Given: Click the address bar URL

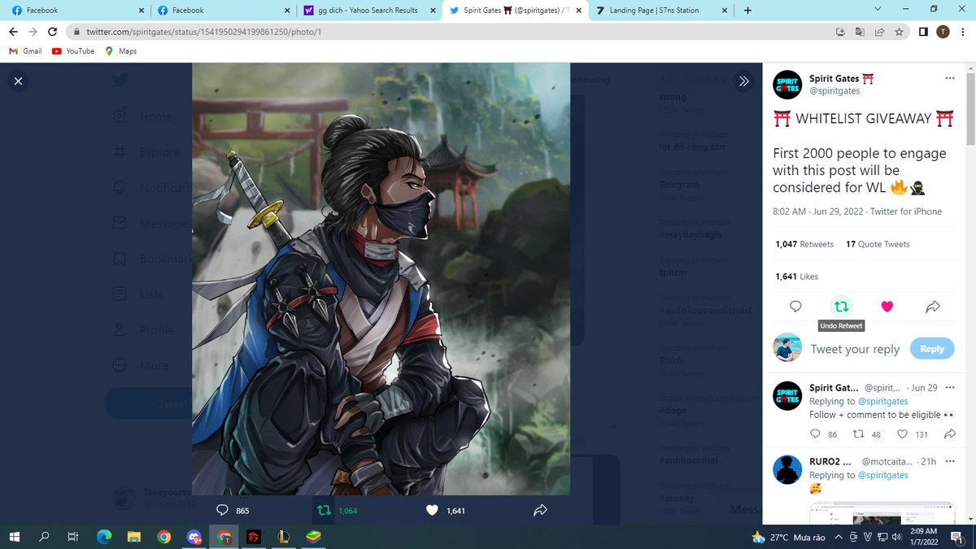Looking at the screenshot, I should click(x=204, y=32).
